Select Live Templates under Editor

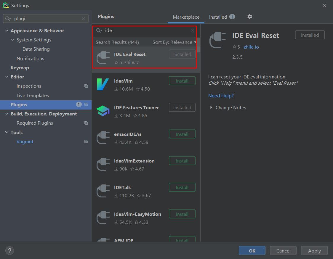pos(33,95)
